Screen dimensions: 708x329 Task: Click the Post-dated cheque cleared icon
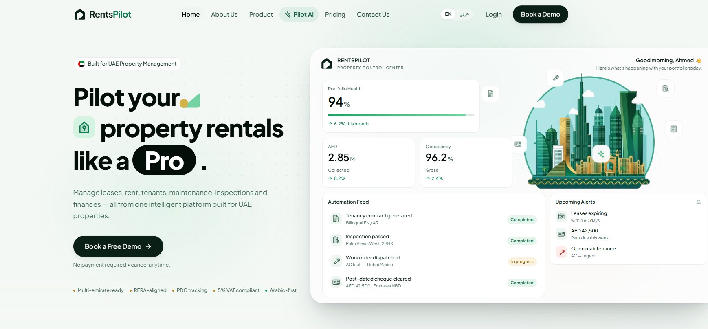point(336,282)
